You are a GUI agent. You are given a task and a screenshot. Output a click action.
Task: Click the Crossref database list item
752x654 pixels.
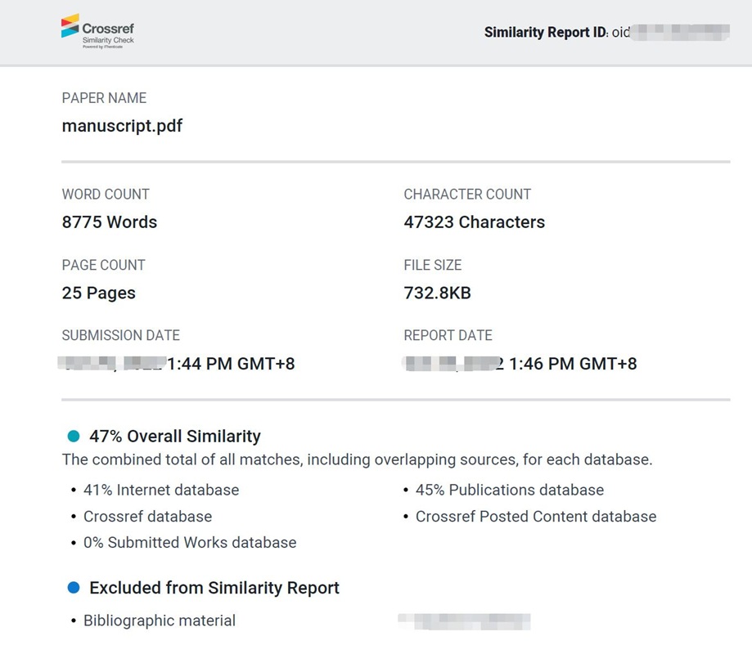(147, 516)
